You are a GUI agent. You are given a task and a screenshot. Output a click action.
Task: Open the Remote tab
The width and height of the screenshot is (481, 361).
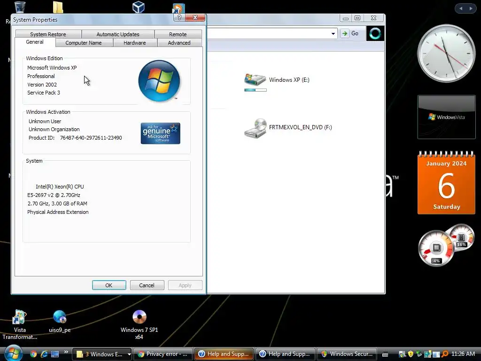(178, 34)
